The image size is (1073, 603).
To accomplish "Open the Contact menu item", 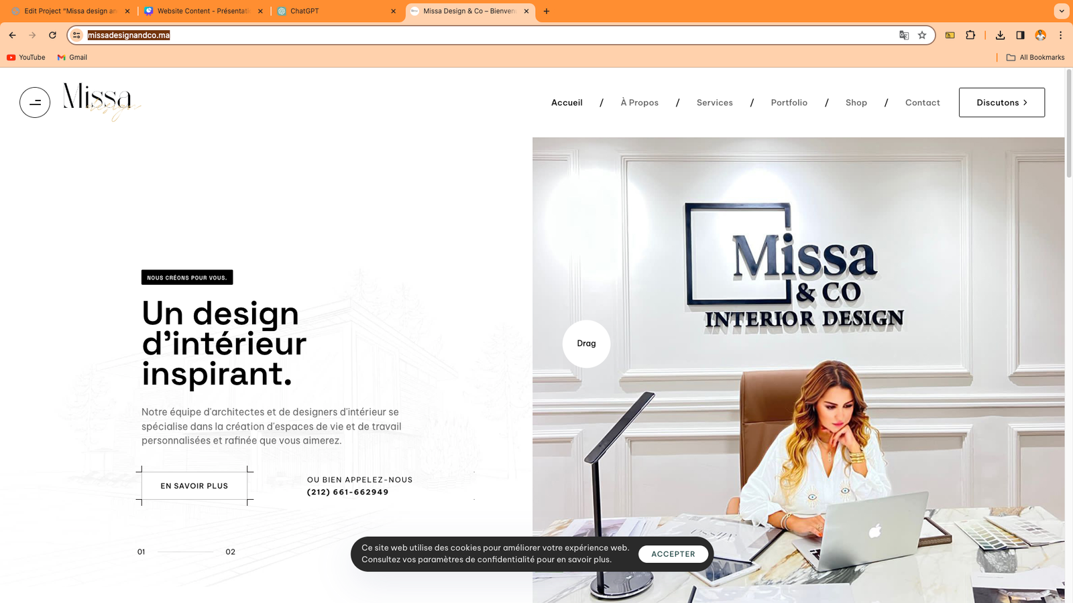I will point(922,103).
